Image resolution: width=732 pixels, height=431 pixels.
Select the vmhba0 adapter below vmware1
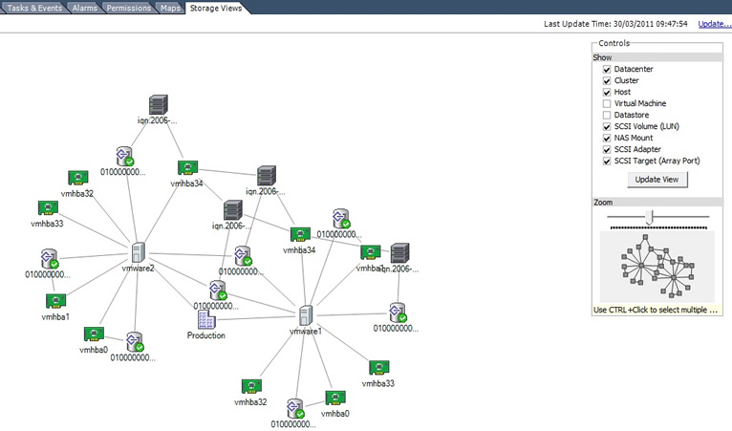(x=335, y=398)
